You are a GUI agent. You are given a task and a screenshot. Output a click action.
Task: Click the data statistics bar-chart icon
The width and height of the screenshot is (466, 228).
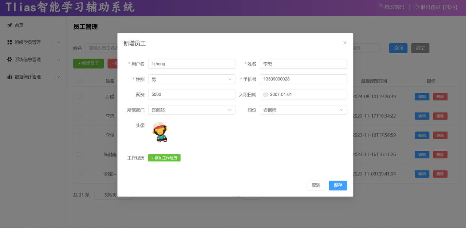click(x=9, y=76)
